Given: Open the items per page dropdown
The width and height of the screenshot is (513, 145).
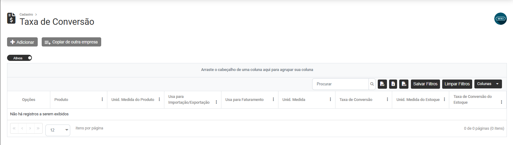Looking at the screenshot, I should [58, 130].
